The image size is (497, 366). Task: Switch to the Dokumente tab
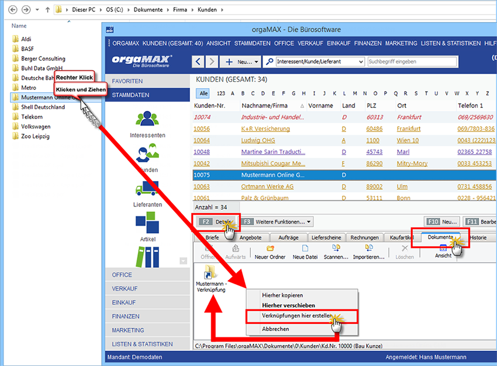click(x=441, y=237)
